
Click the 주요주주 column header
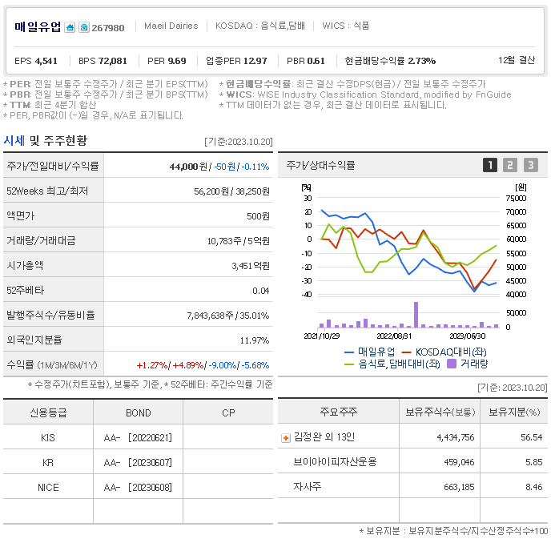(339, 412)
